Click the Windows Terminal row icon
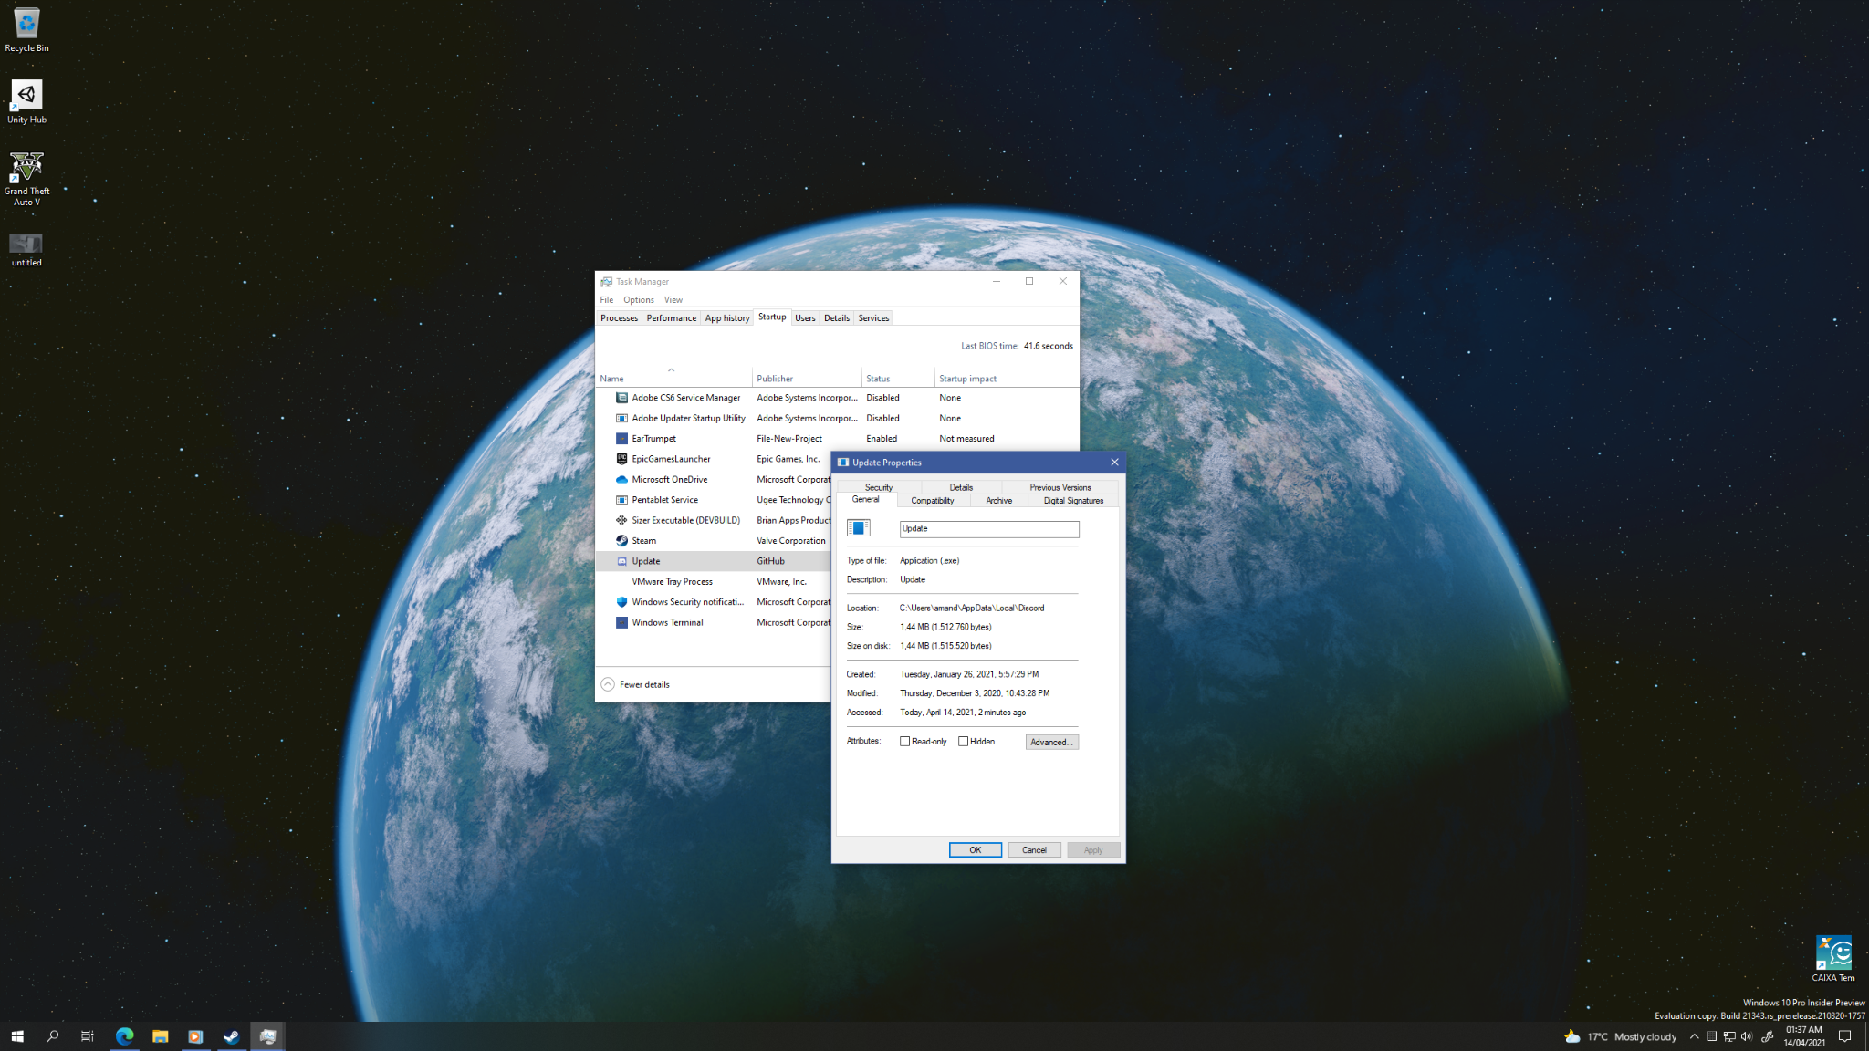The height and width of the screenshot is (1051, 1869). 621,622
